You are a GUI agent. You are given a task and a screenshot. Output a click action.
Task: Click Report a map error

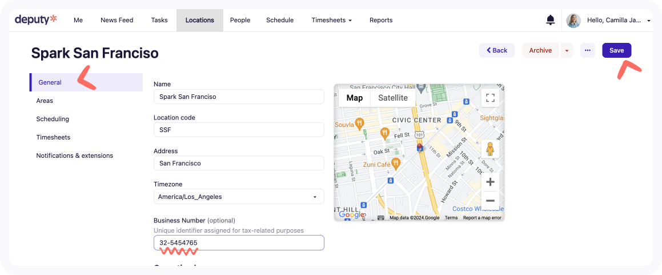pyautogui.click(x=482, y=218)
